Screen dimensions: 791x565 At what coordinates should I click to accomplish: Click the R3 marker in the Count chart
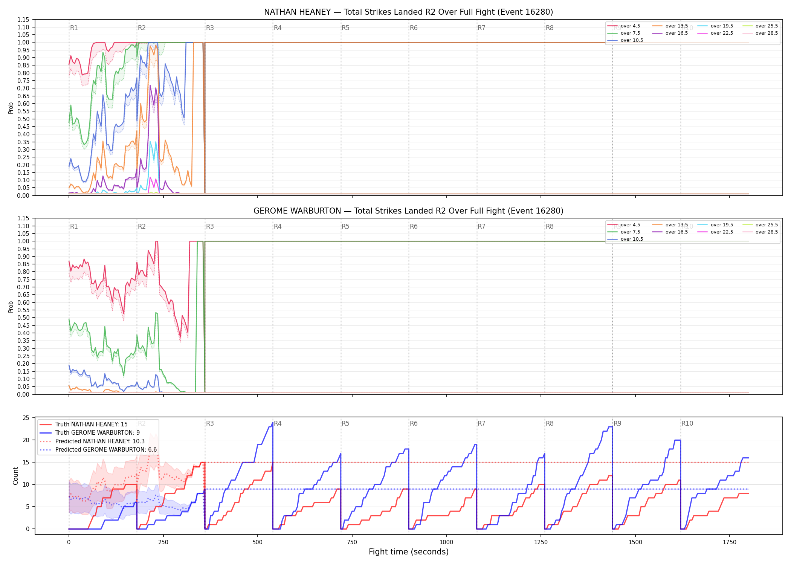click(x=210, y=423)
